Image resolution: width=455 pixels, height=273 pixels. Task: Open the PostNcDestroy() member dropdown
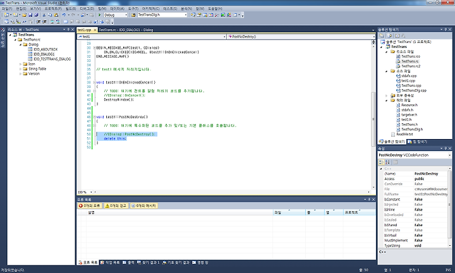373,37
